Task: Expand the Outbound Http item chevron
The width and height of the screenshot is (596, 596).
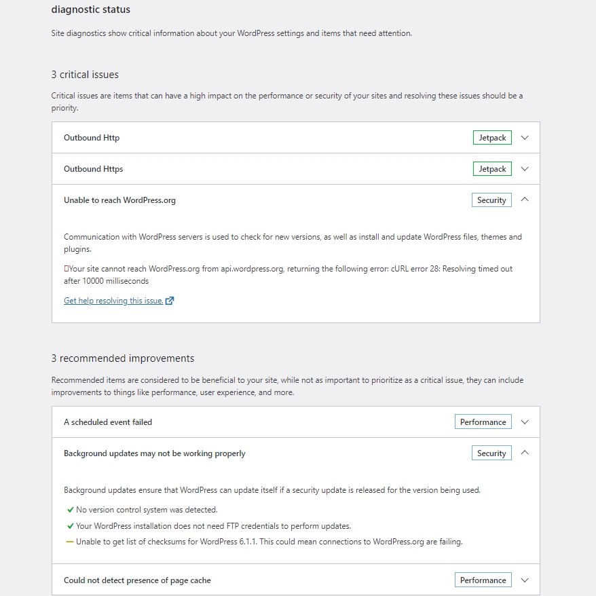Action: [524, 138]
